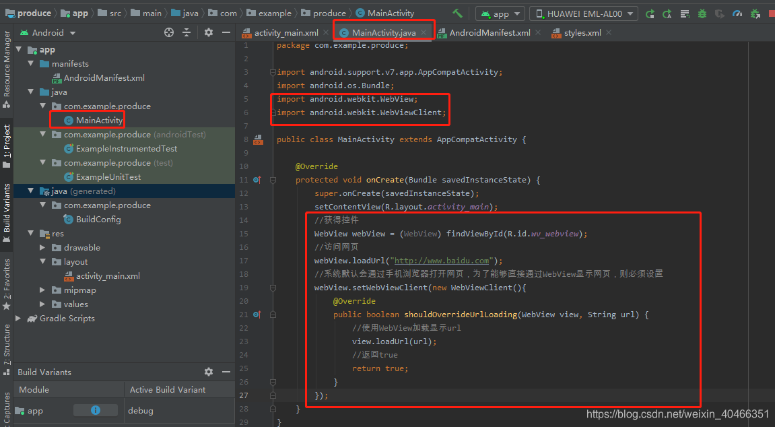Close the activity_main.xml tab
The image size is (775, 427).
326,32
